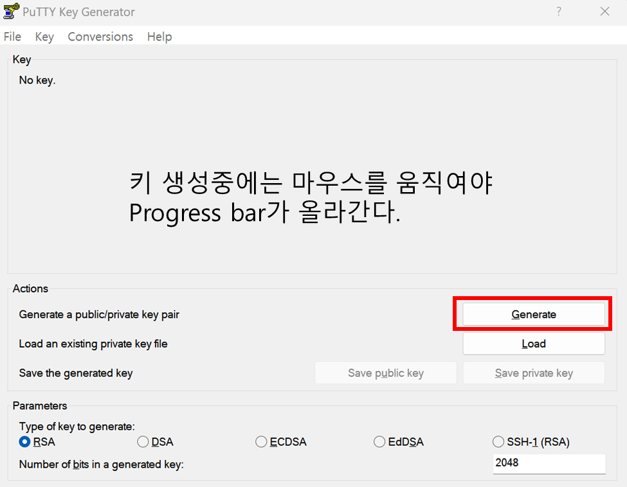The width and height of the screenshot is (627, 487).
Task: Click the PuTTY Key Generator title bar icon
Action: 11,11
